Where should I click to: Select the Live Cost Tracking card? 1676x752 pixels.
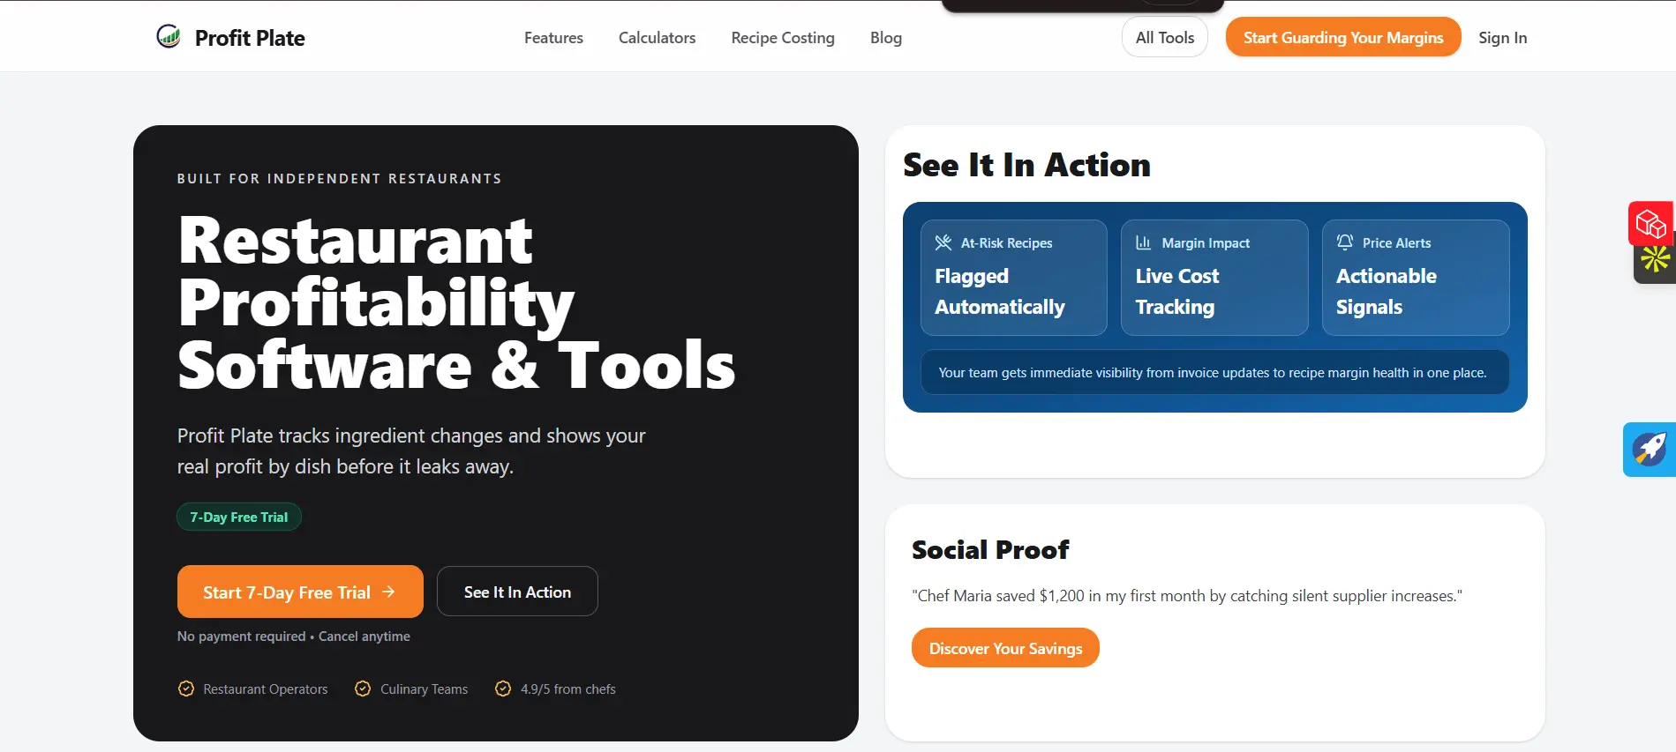(x=1214, y=278)
